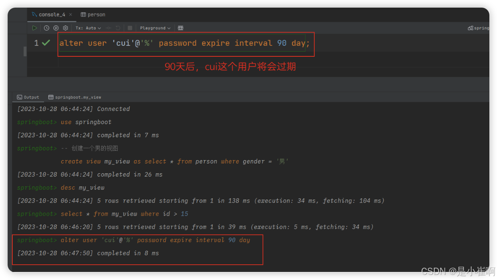Switch to the person table tab
Screen dimensions: 497x280
coord(93,14)
